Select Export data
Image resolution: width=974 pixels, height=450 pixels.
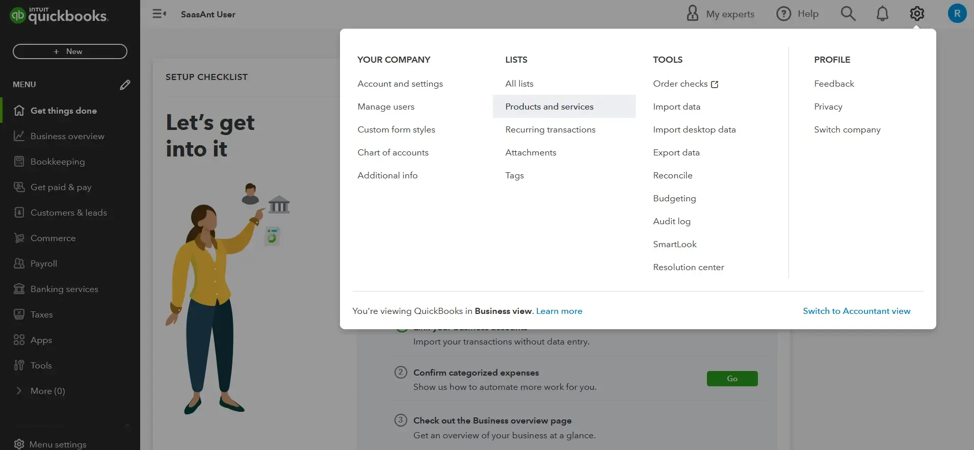(x=676, y=152)
